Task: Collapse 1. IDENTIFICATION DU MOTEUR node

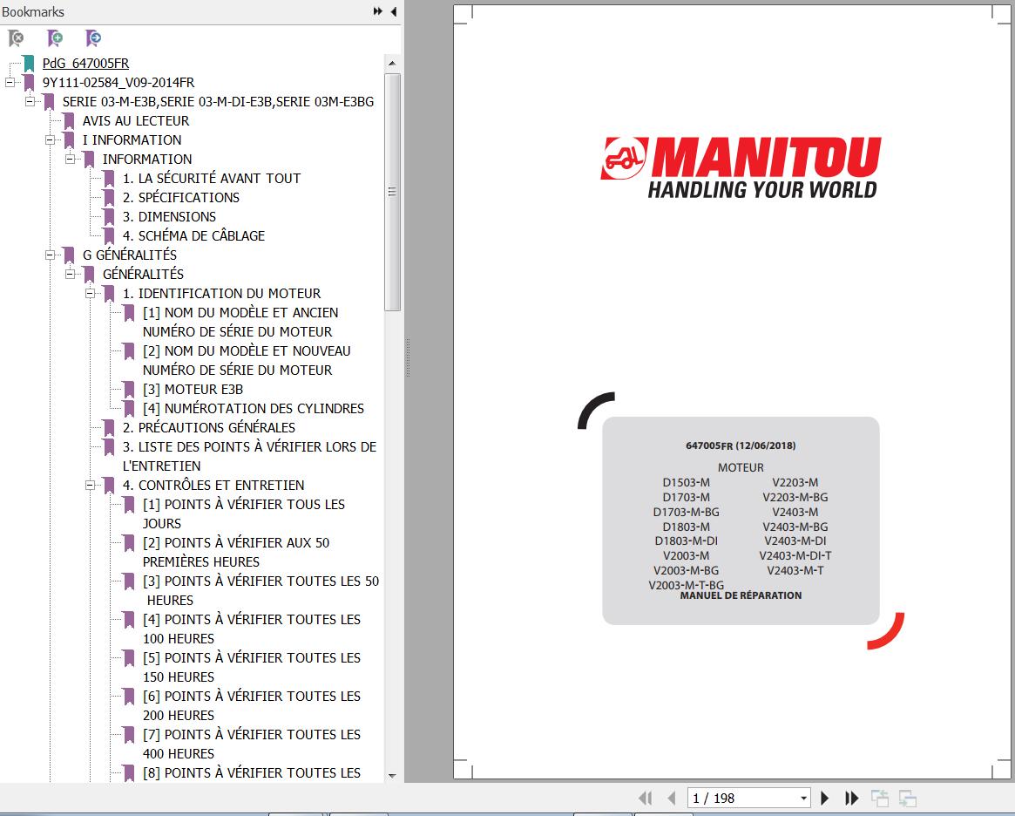Action: coord(90,294)
